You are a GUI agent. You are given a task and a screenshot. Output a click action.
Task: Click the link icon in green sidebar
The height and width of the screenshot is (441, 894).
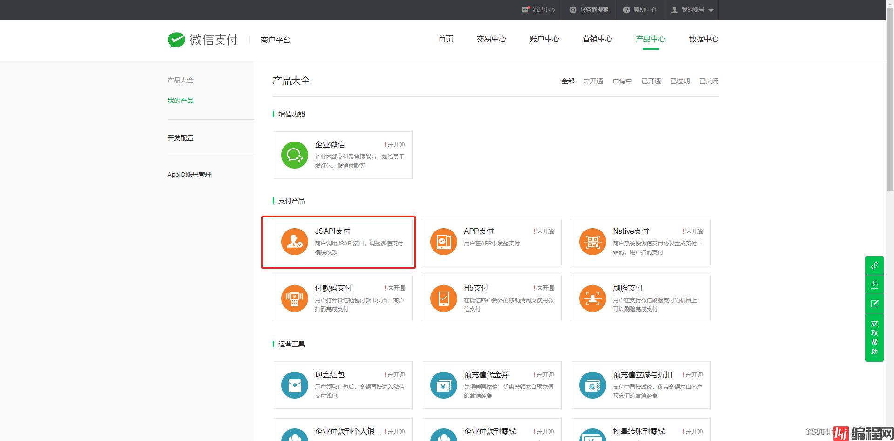click(874, 265)
